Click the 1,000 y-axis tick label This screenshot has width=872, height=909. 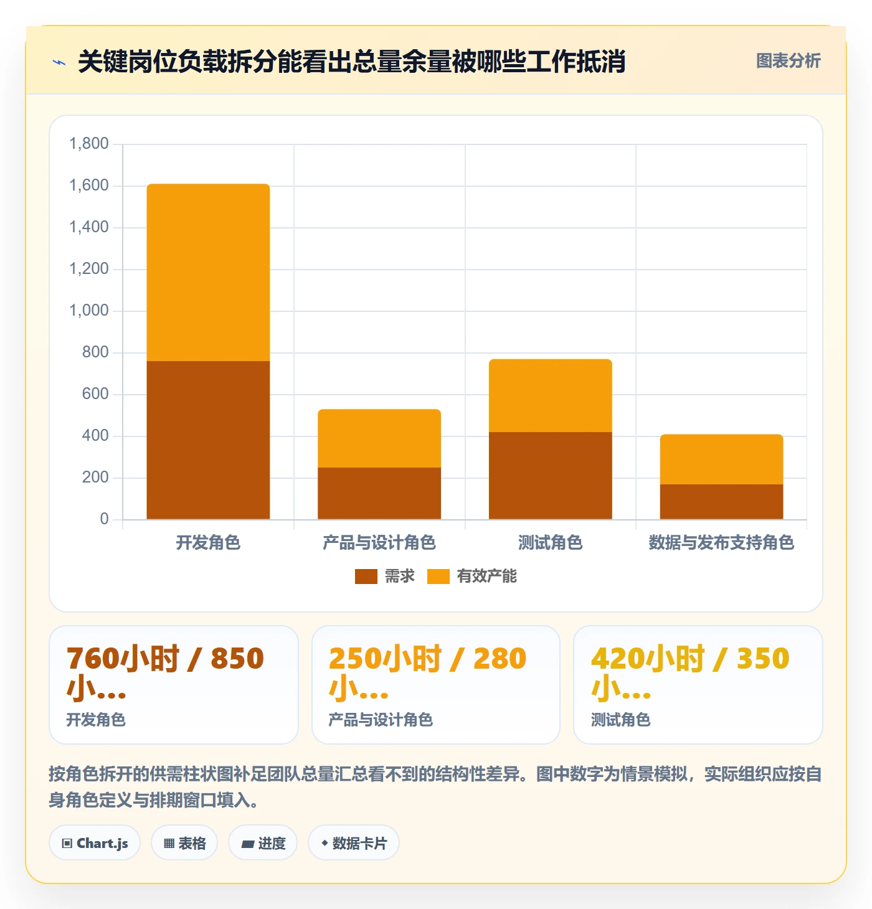89,311
